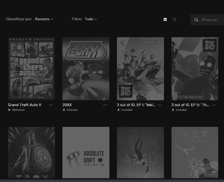Open the Troy game cover

(31, 152)
